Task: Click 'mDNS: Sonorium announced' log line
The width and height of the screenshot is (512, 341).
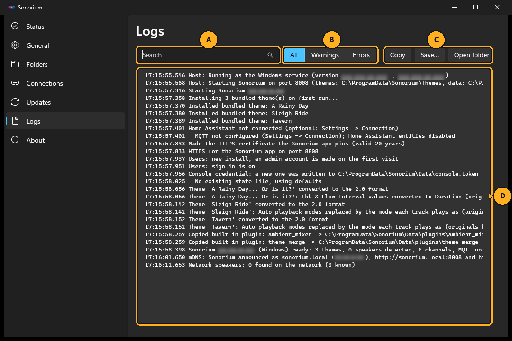Action: (x=314, y=258)
